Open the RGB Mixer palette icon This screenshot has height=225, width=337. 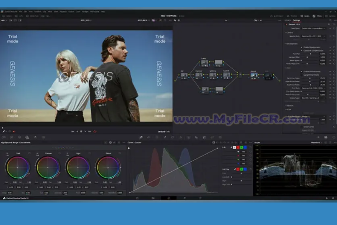(x=35, y=137)
